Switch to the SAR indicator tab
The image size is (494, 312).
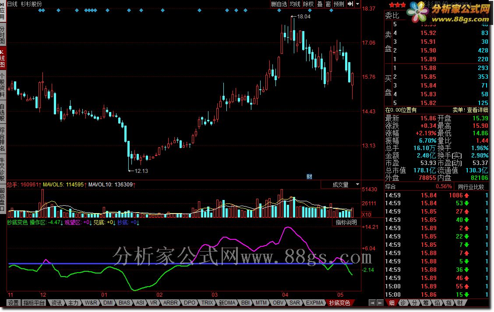[x=295, y=303]
